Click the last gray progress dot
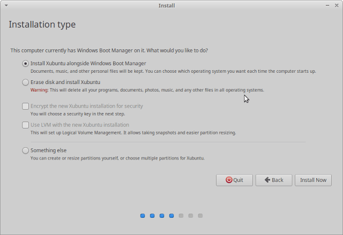 click(x=200, y=216)
